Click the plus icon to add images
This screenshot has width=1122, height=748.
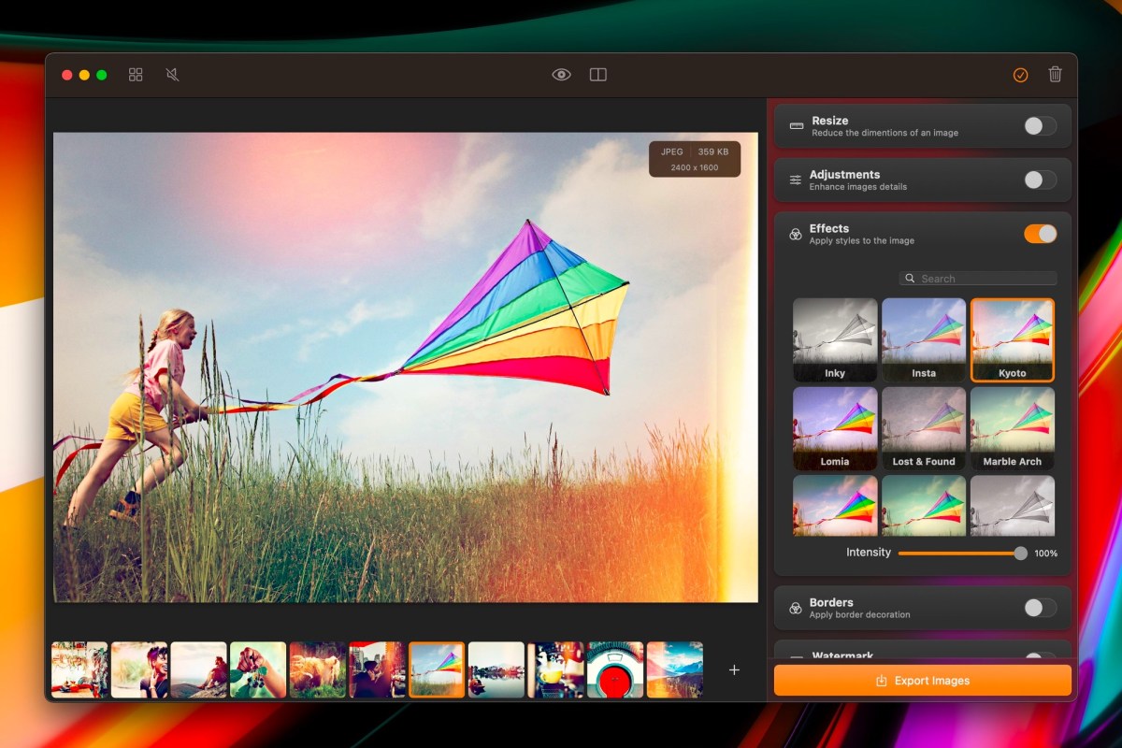[734, 669]
